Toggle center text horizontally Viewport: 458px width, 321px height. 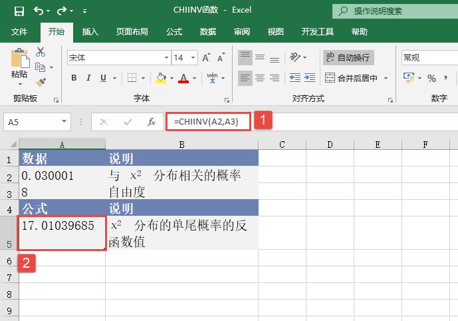click(x=260, y=78)
